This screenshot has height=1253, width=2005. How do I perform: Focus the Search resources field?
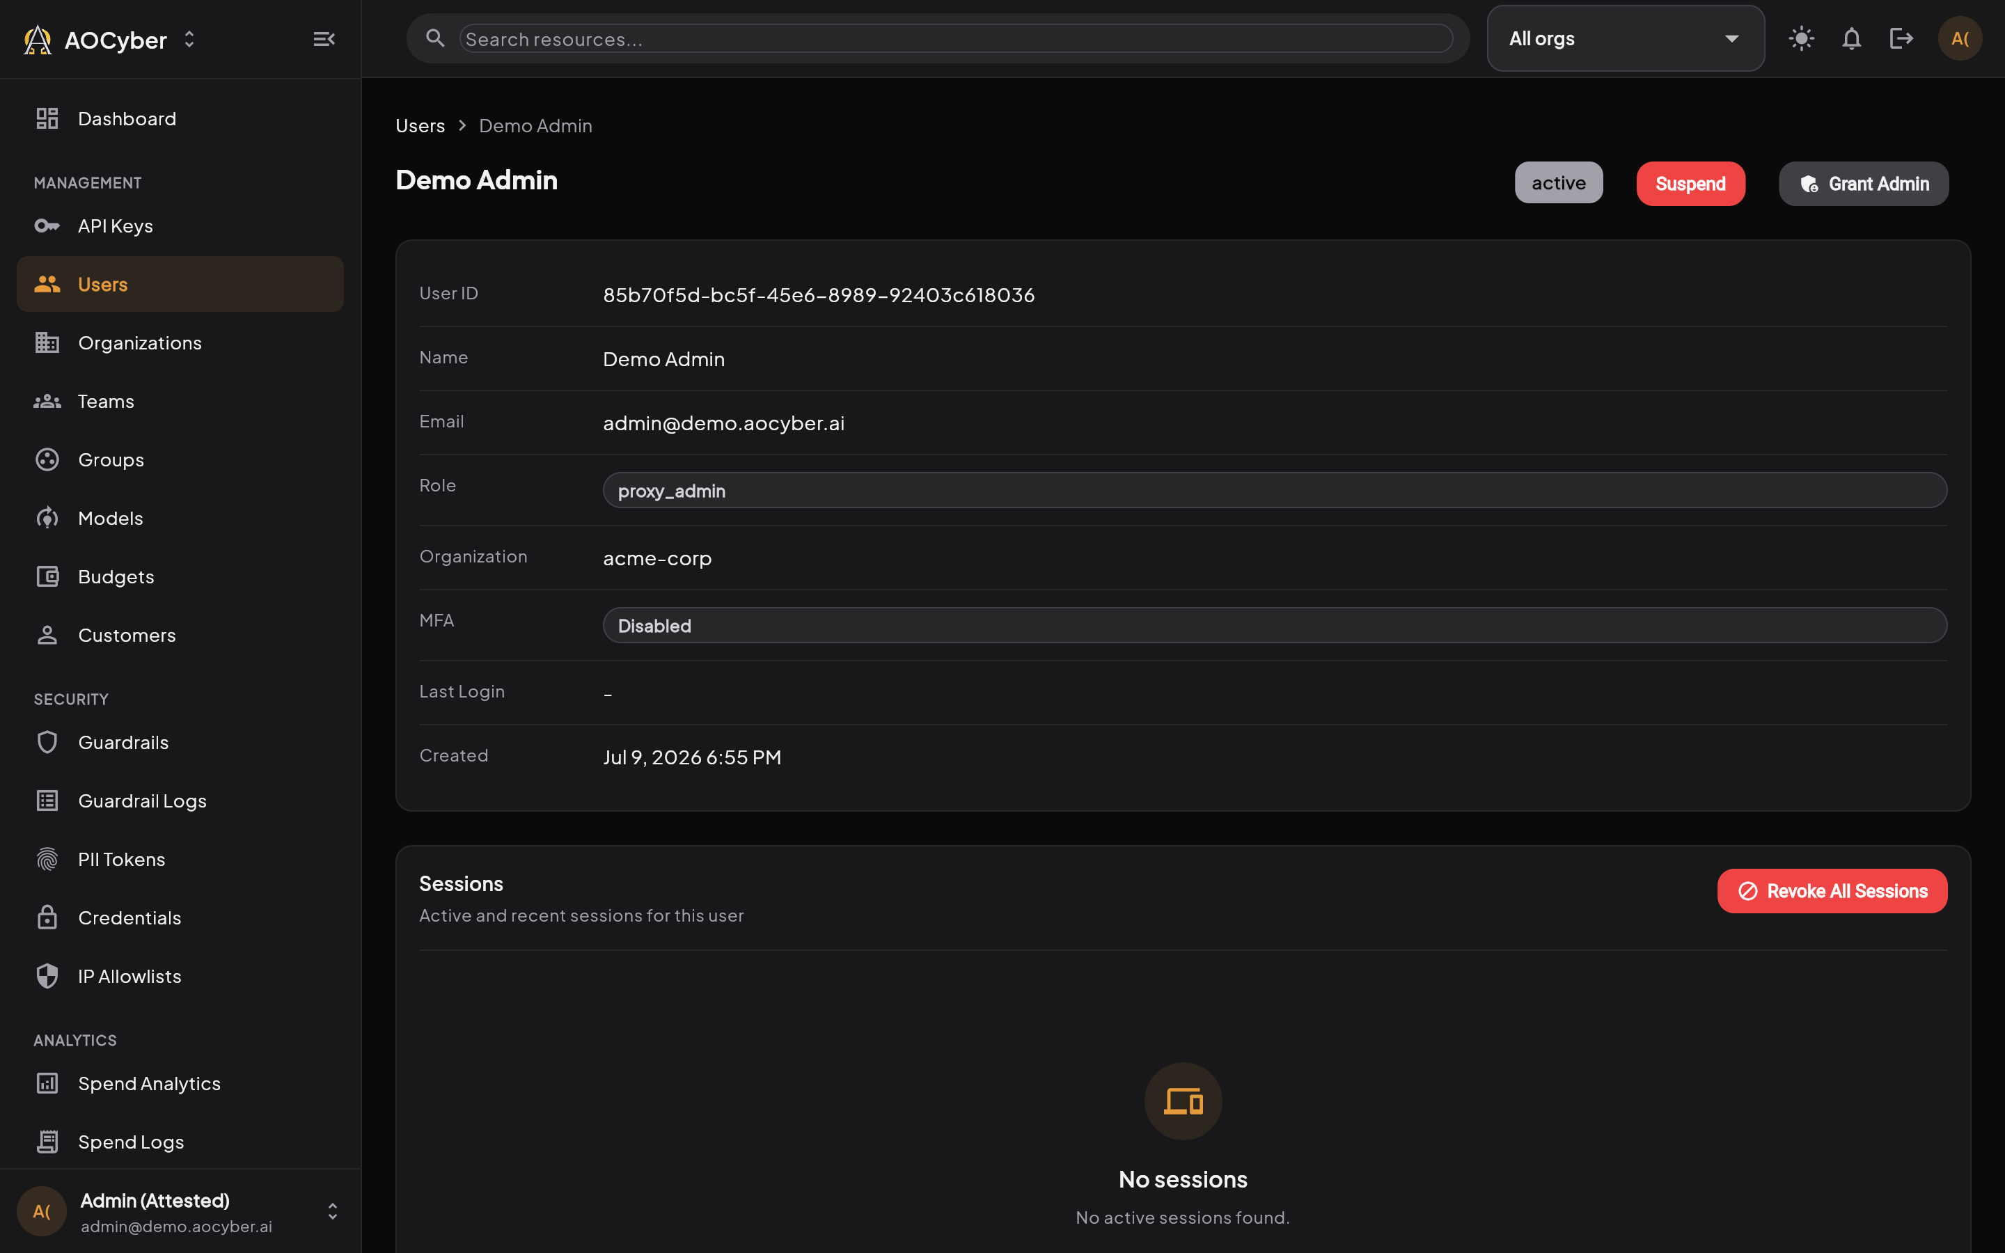coord(955,39)
